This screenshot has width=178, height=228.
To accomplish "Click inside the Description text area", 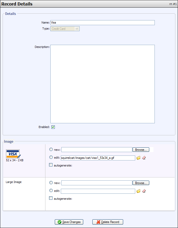I will [x=102, y=84].
